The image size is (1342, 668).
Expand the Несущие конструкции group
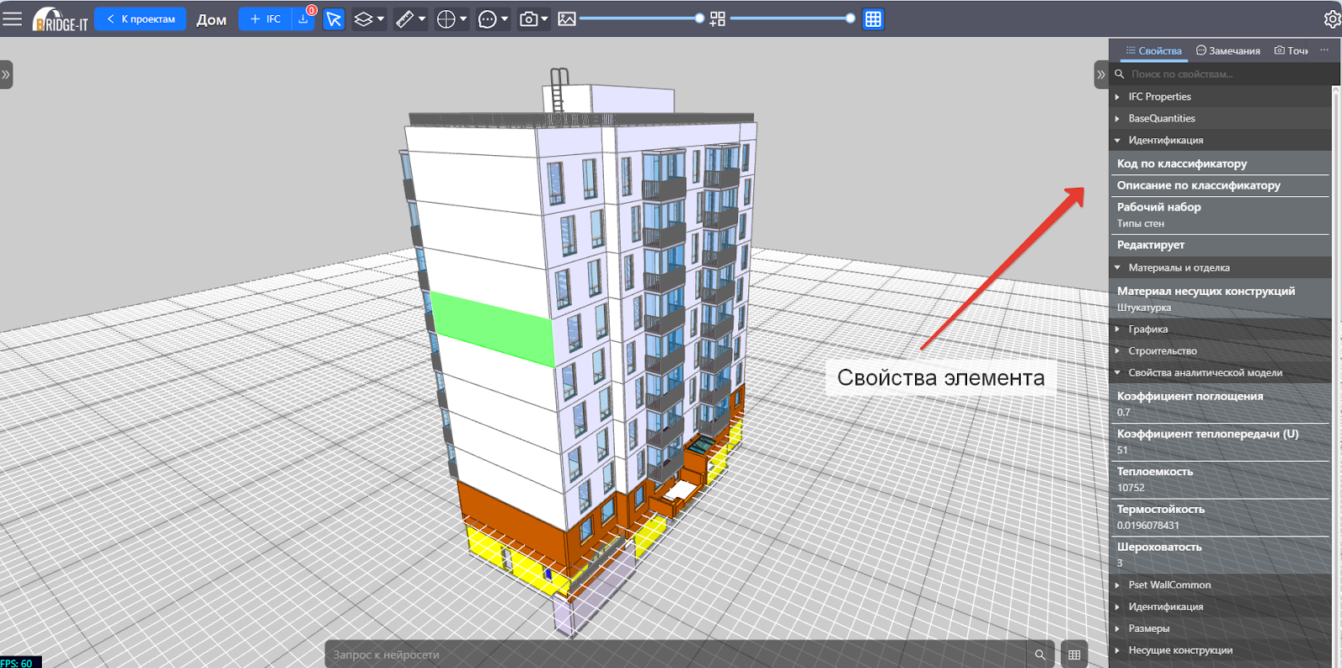click(1220, 650)
